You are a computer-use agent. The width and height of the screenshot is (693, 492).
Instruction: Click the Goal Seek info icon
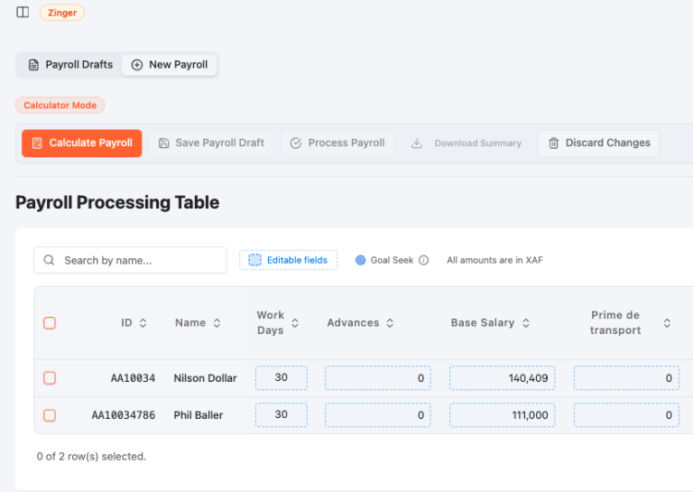pos(424,260)
